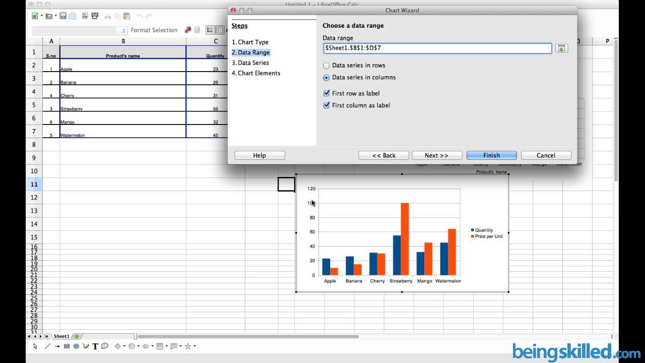The image size is (645, 363).
Task: Click the Chart Data Table icon
Action: click(197, 30)
